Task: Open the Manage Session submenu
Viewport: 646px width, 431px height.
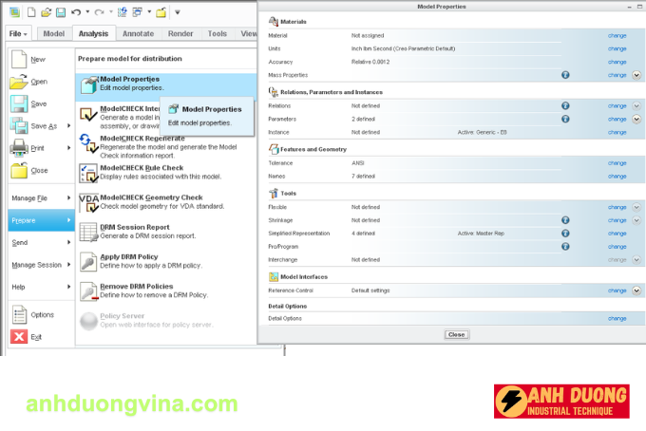Action: 38,265
